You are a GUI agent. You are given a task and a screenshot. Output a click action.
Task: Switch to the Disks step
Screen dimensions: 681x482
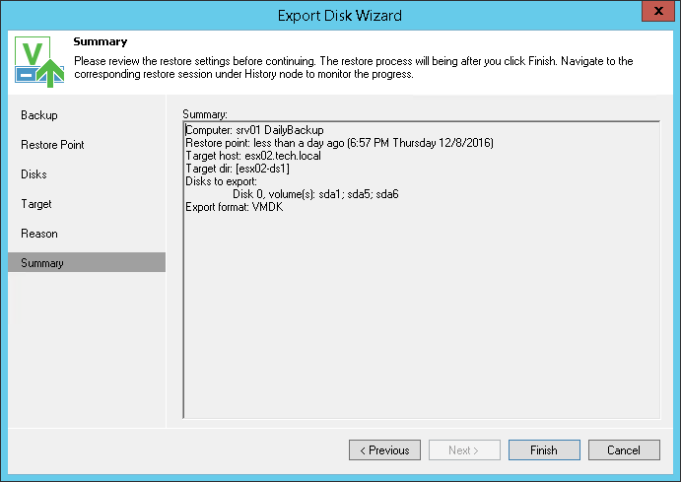tap(34, 174)
